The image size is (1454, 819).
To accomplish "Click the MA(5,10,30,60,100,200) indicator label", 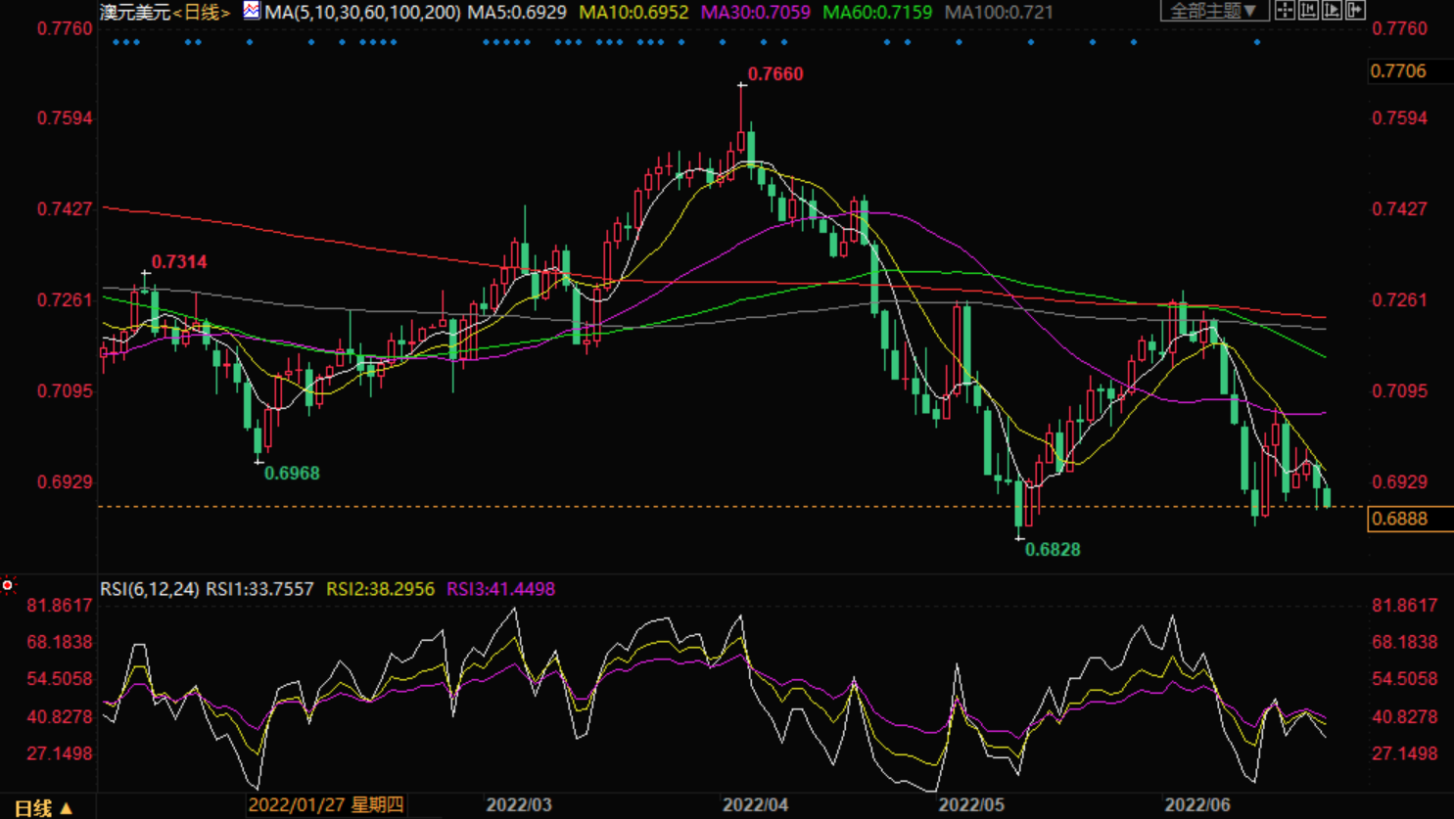I will coord(362,13).
